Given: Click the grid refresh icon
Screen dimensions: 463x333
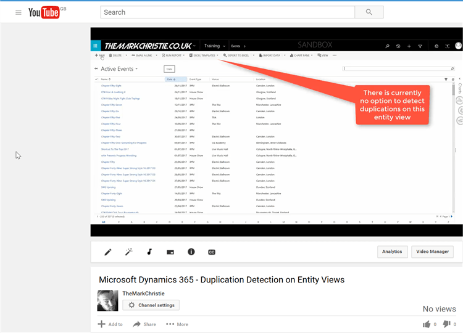Looking at the screenshot, I should pos(453,80).
